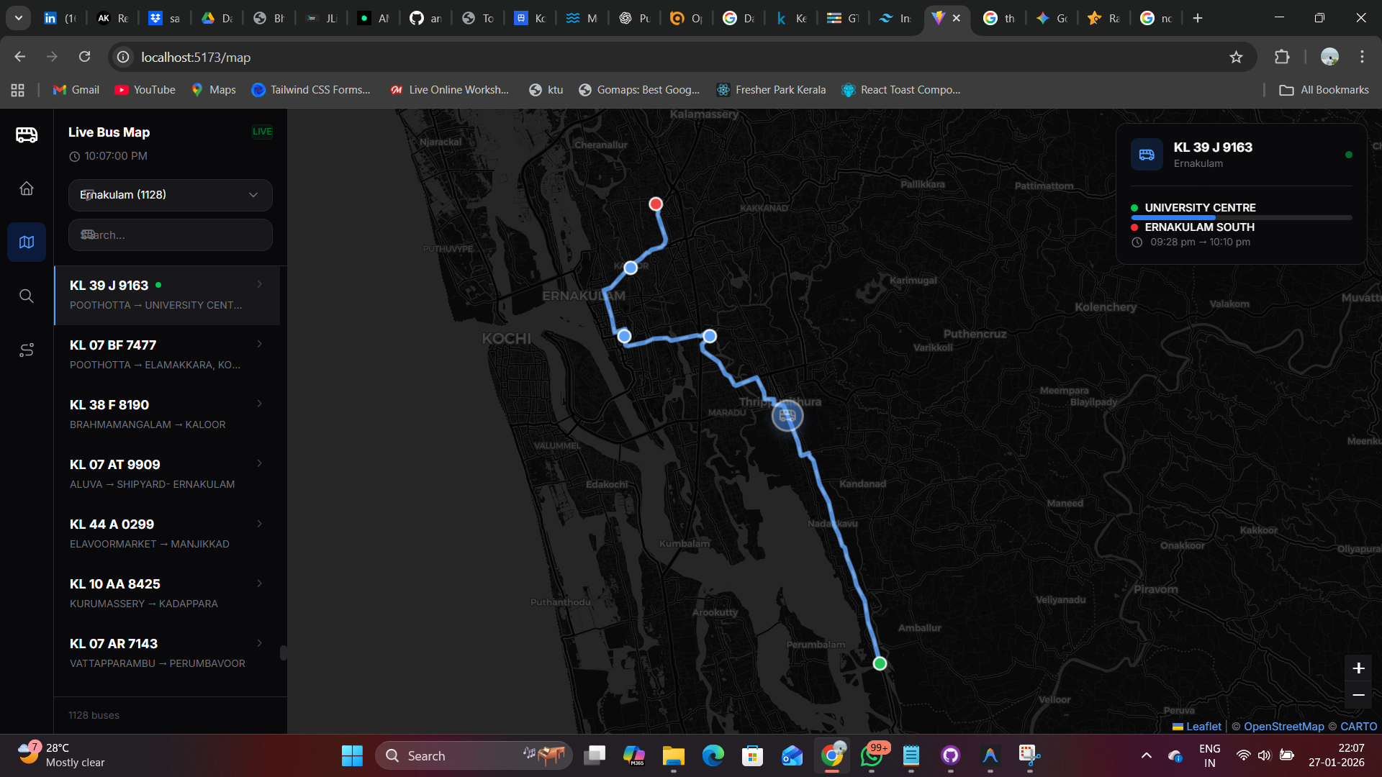Click the red destination marker on map
1382x777 pixels.
pyautogui.click(x=656, y=204)
